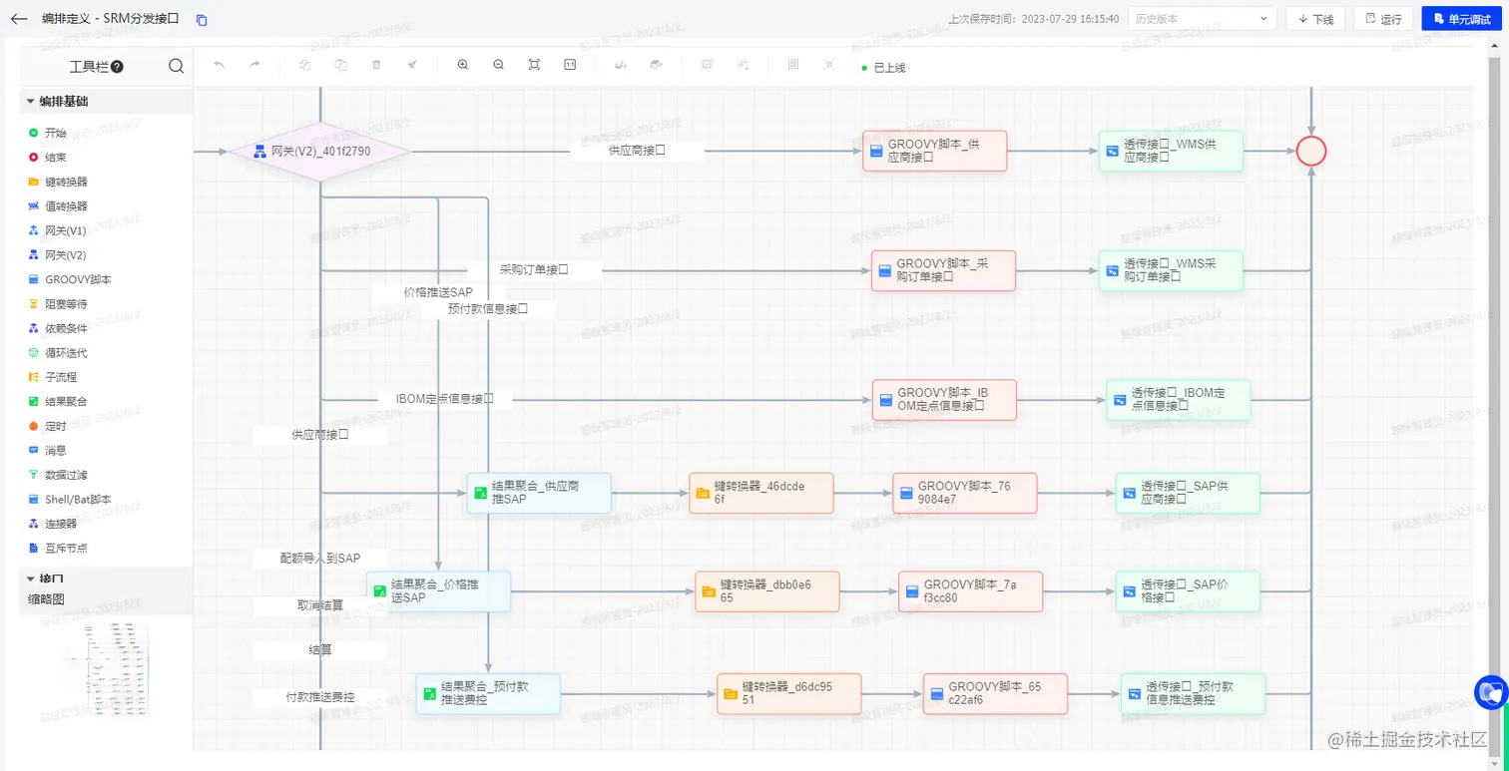
Task: Go back using the arrow next to 编排定义
Action: 18,19
